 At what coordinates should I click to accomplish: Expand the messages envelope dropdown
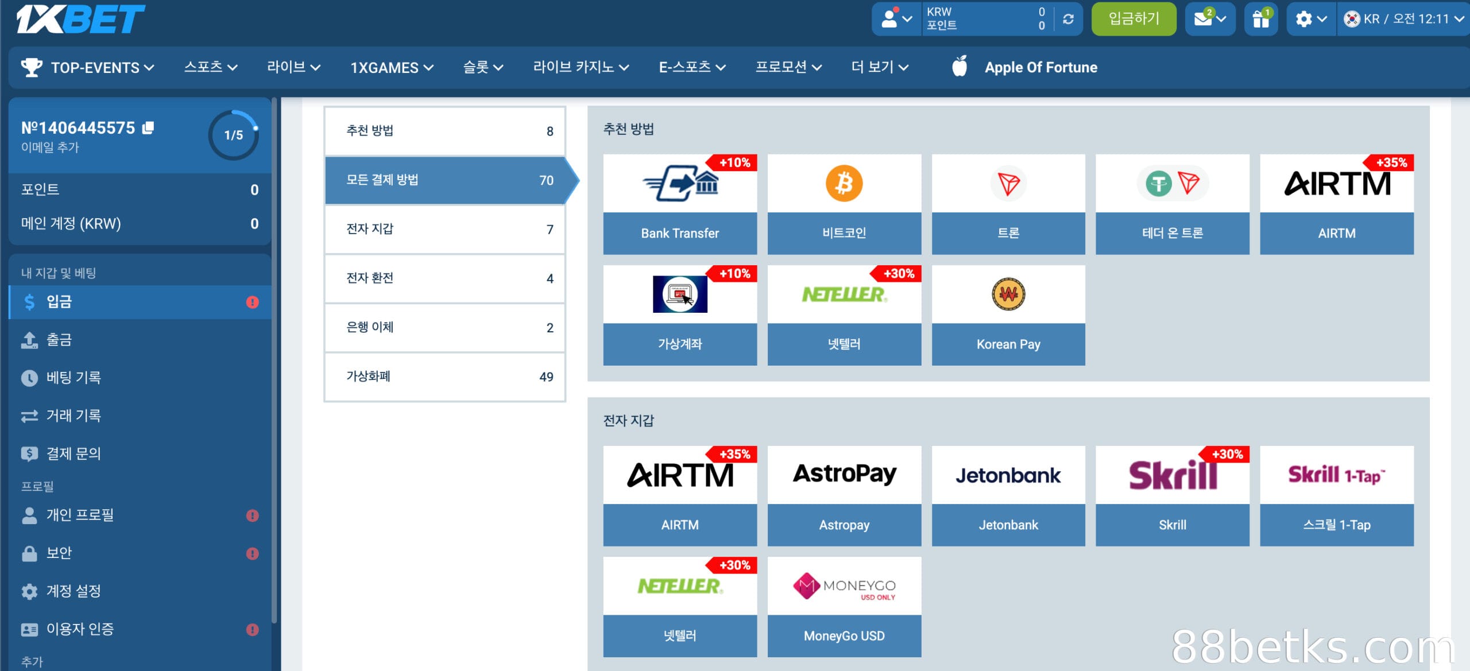[1210, 19]
